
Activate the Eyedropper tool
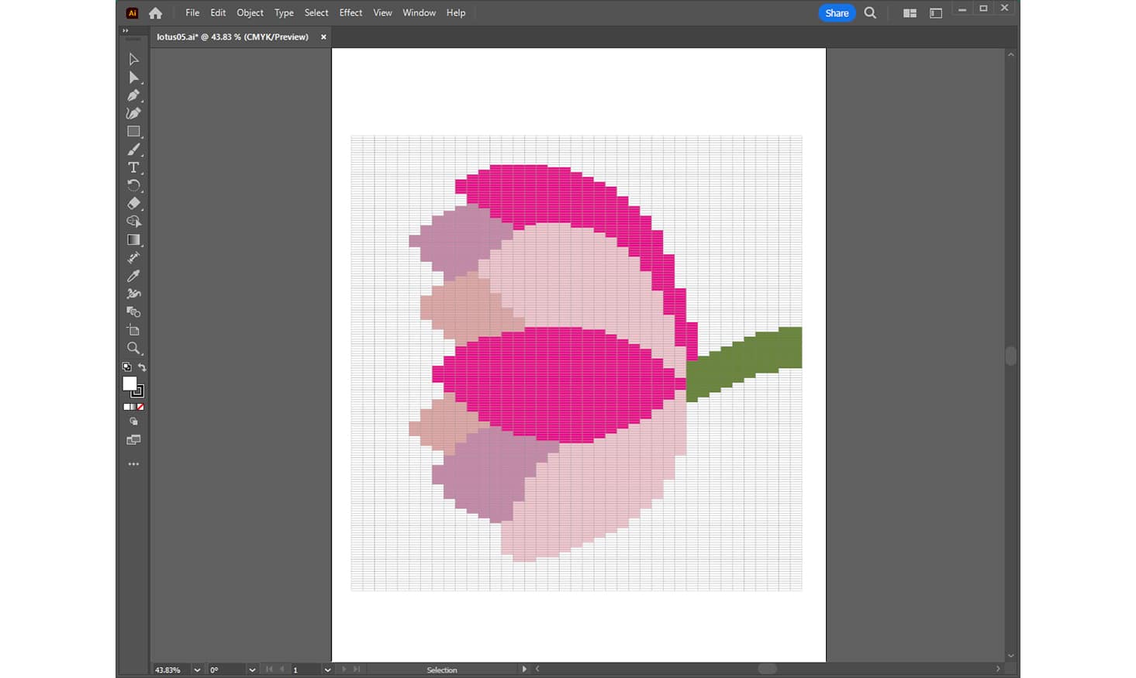[x=133, y=276]
